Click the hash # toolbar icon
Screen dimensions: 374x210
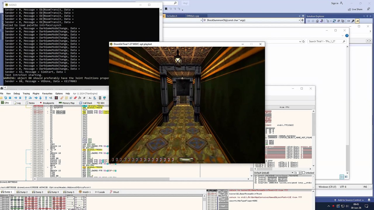pyautogui.click(x=84, y=98)
